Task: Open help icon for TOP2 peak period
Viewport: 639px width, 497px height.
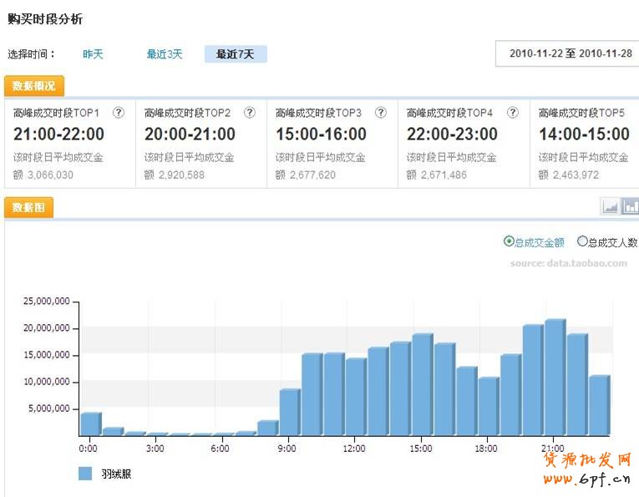Action: [250, 113]
